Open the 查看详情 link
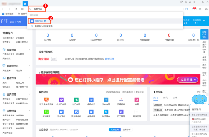 [110, 59]
